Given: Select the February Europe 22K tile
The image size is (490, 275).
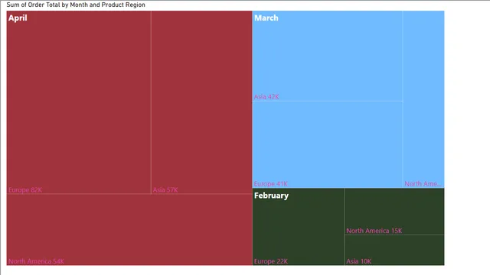Looking at the screenshot, I should [x=298, y=227].
